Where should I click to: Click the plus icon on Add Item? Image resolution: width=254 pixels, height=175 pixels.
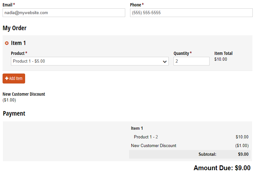[7, 78]
